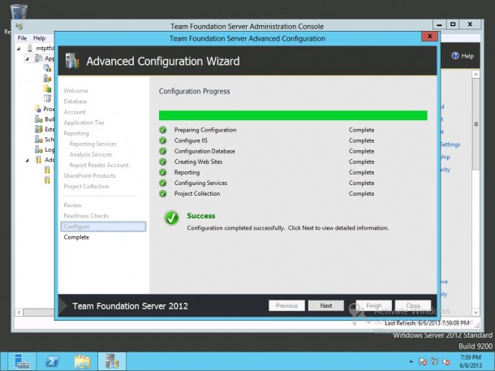495x371 pixels.
Task: Click green check icon for Configuring Services
Action: click(x=163, y=183)
